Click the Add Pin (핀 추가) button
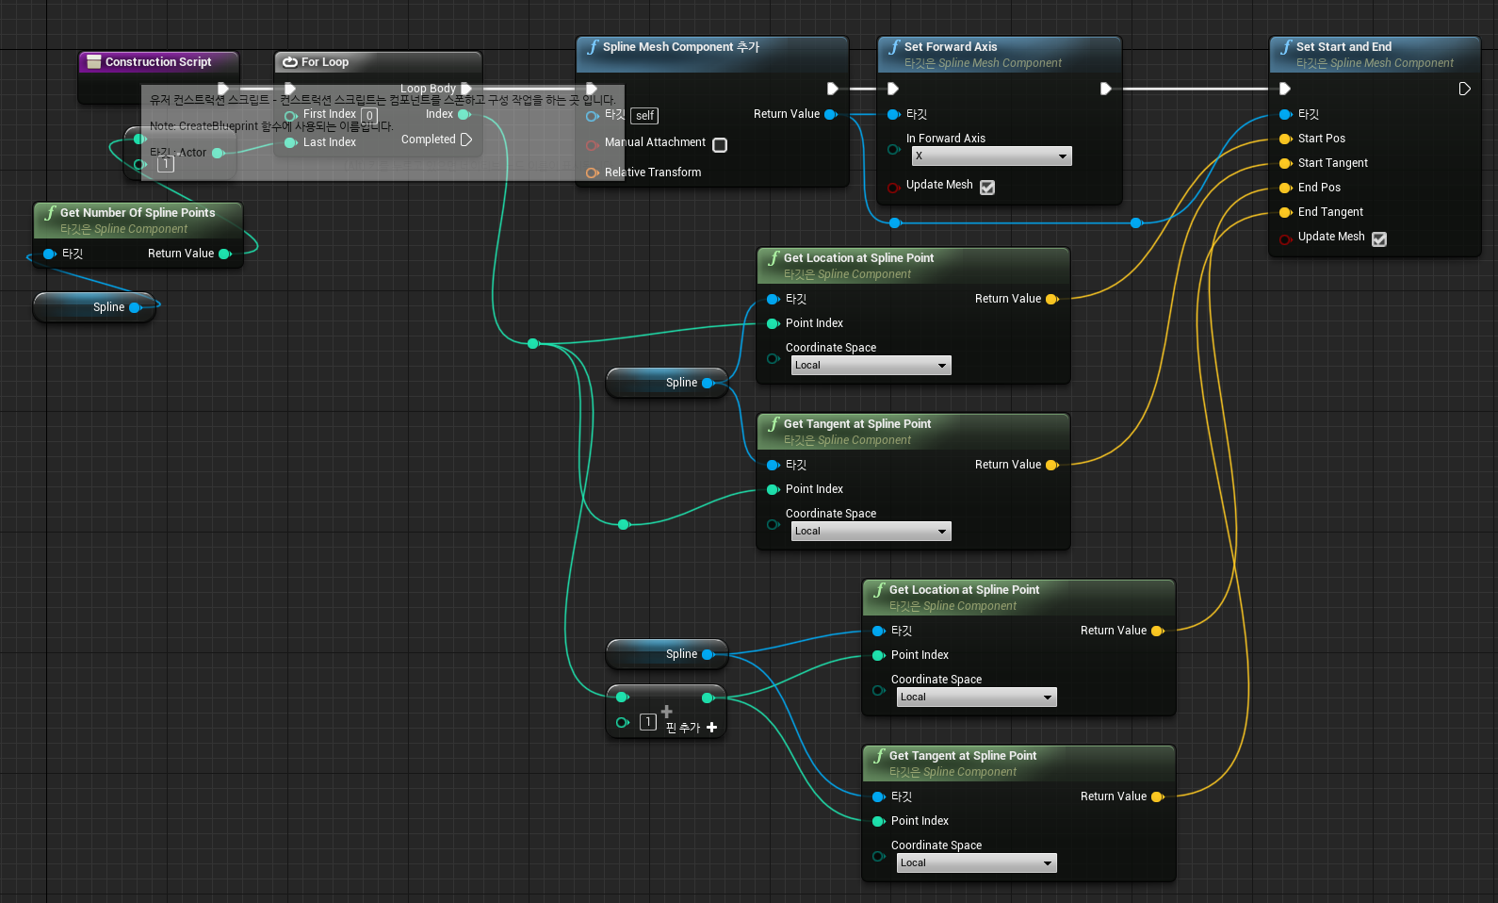Screen dimensions: 1498x903 (692, 727)
